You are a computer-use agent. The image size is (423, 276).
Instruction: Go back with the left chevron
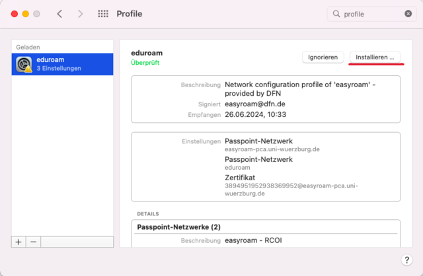tap(59, 13)
